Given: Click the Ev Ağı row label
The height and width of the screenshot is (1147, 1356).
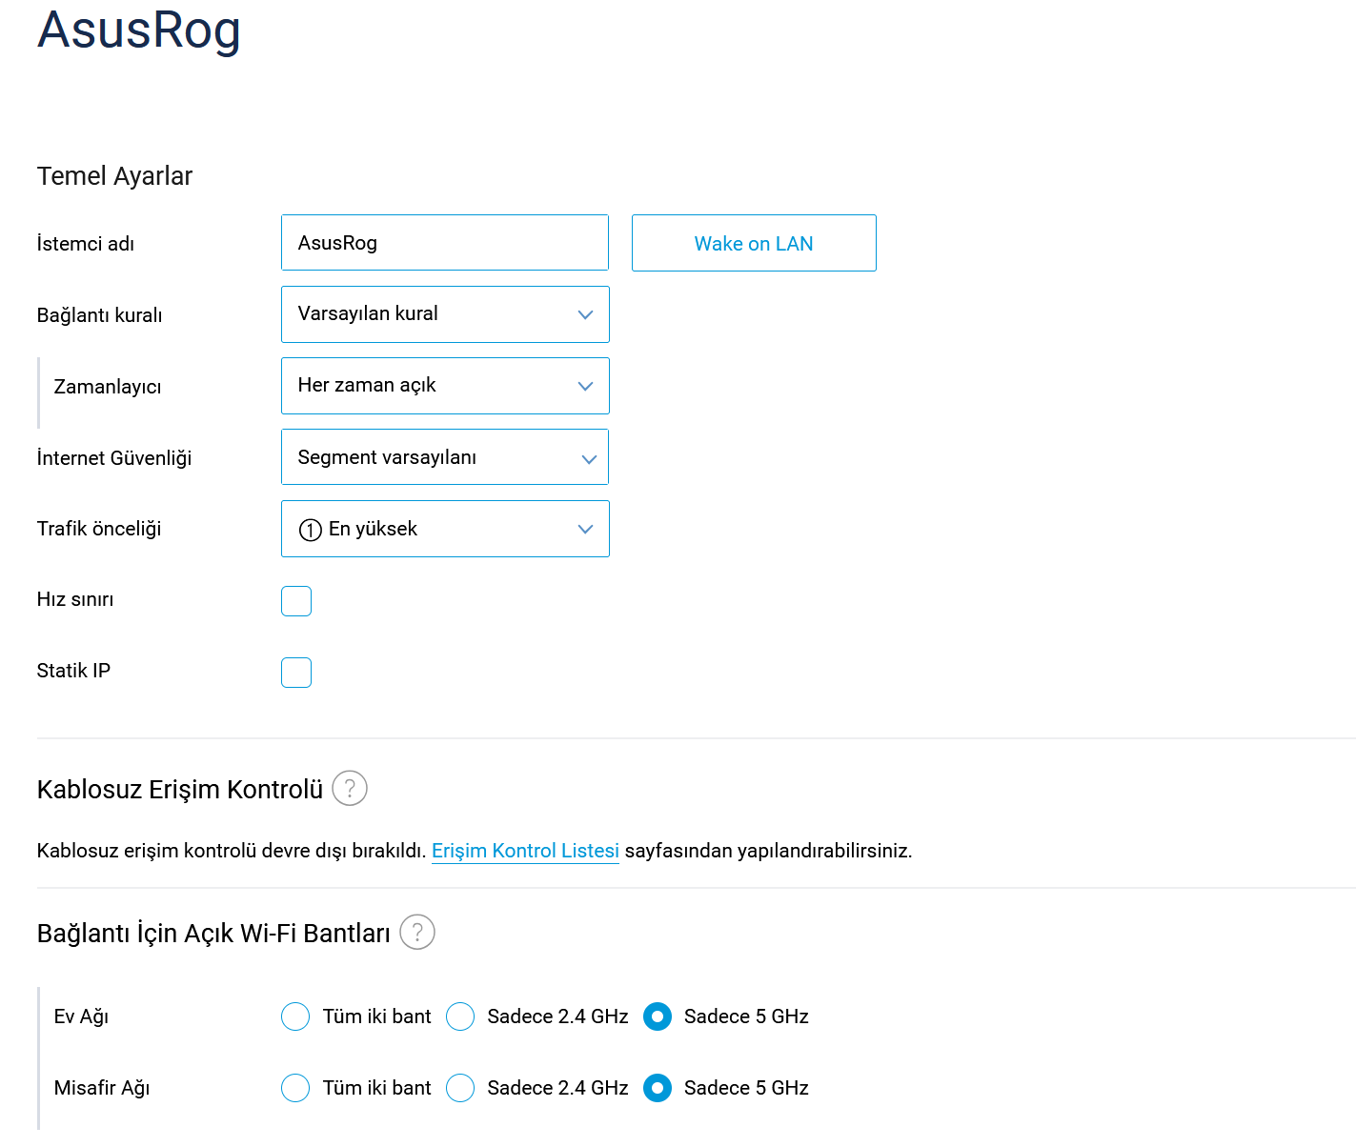Looking at the screenshot, I should click(x=81, y=1016).
